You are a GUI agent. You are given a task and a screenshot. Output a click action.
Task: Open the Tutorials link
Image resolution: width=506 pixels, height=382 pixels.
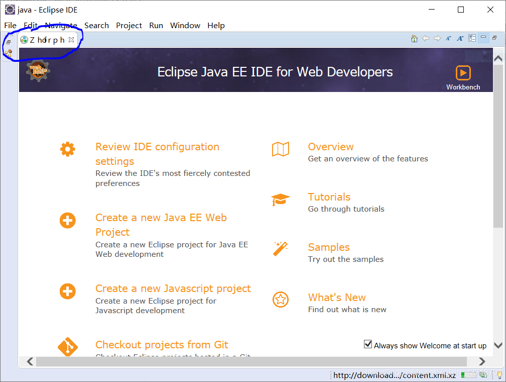[329, 197]
